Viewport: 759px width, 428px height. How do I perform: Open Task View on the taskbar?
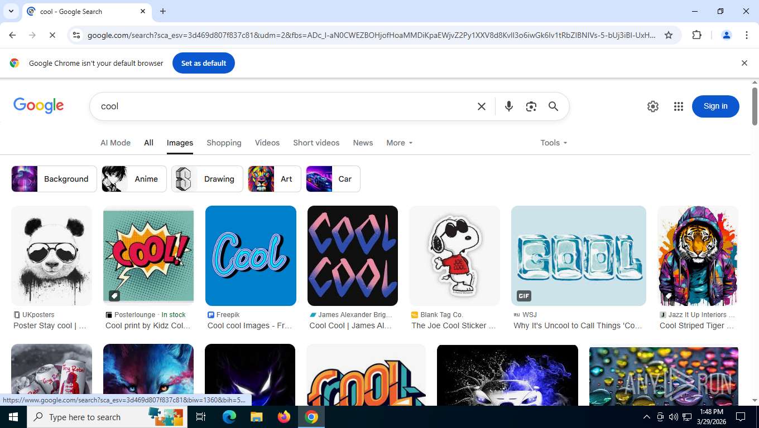point(201,417)
